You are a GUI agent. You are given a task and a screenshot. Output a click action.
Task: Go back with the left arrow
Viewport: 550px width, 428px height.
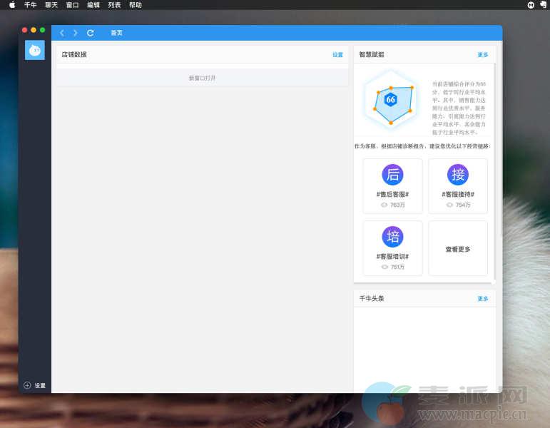(x=62, y=33)
